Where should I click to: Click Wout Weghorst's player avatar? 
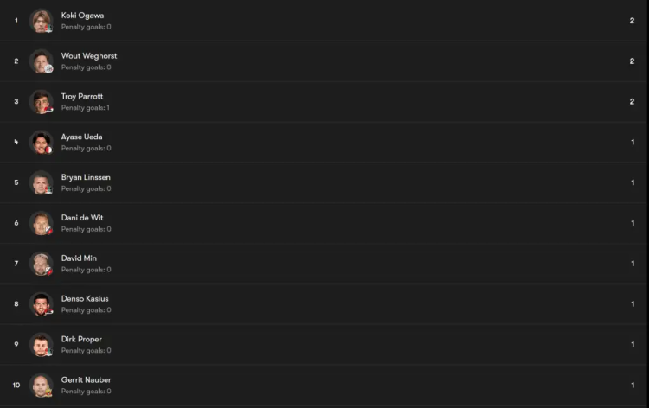(x=42, y=61)
